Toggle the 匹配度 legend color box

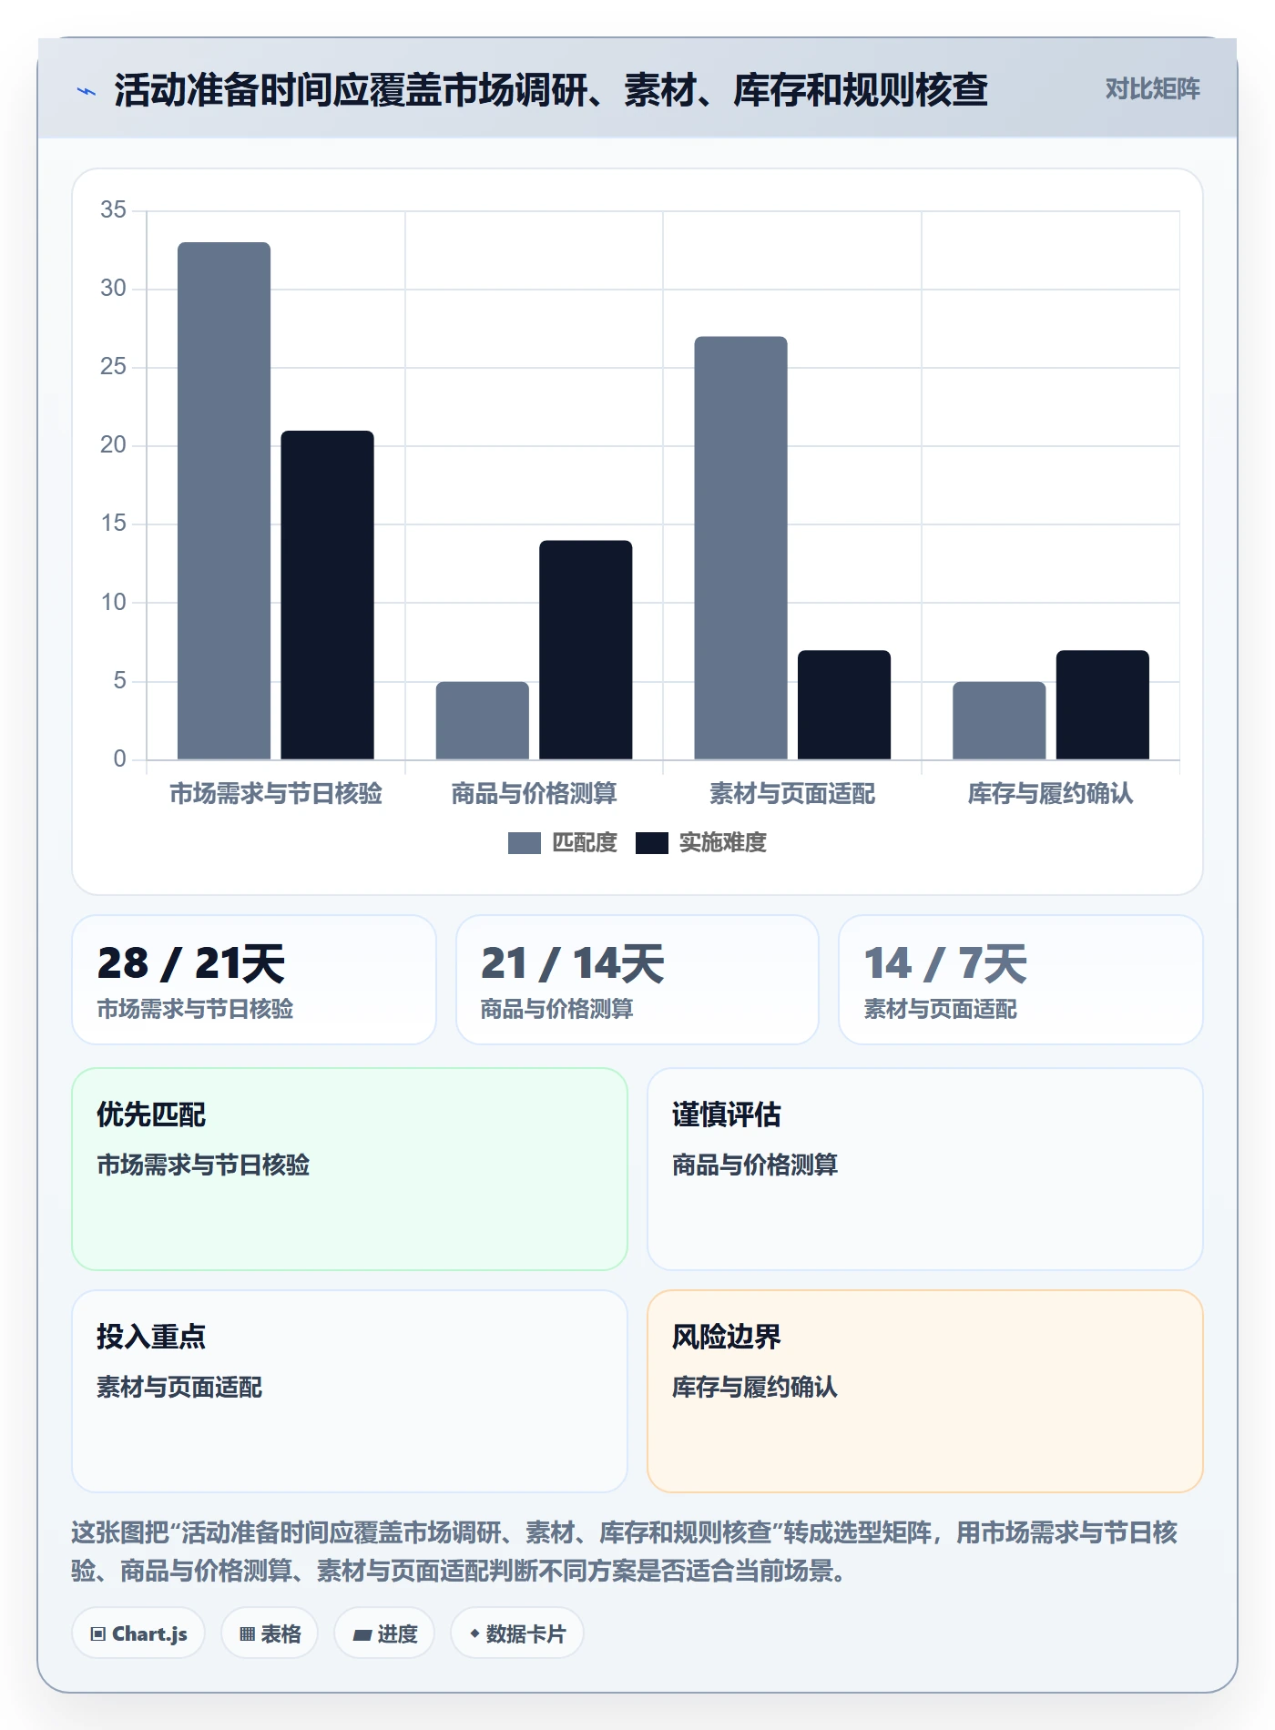(525, 843)
